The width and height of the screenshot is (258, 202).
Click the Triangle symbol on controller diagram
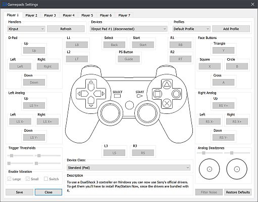click(167, 84)
